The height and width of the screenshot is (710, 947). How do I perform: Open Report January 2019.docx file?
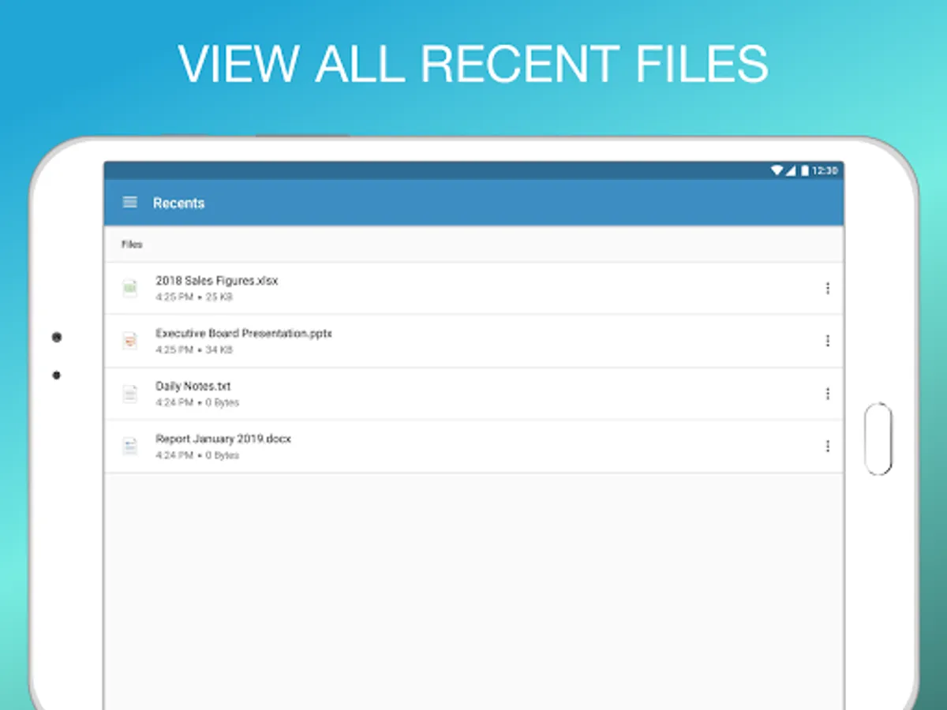pyautogui.click(x=473, y=447)
